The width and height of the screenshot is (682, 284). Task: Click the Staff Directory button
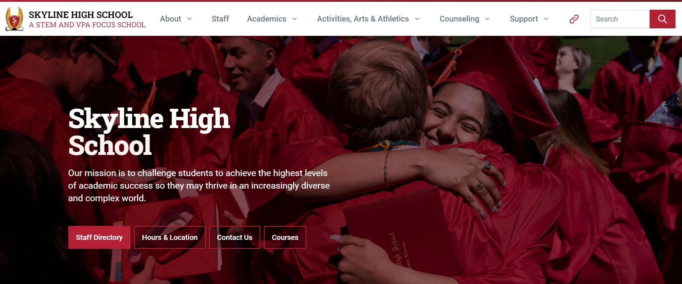(99, 237)
